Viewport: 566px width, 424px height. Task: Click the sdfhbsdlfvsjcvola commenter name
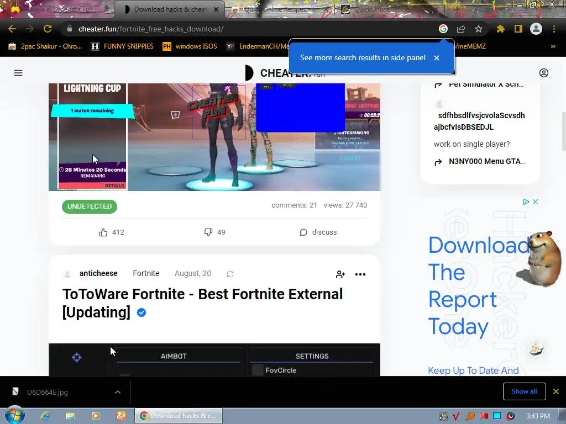pos(479,121)
